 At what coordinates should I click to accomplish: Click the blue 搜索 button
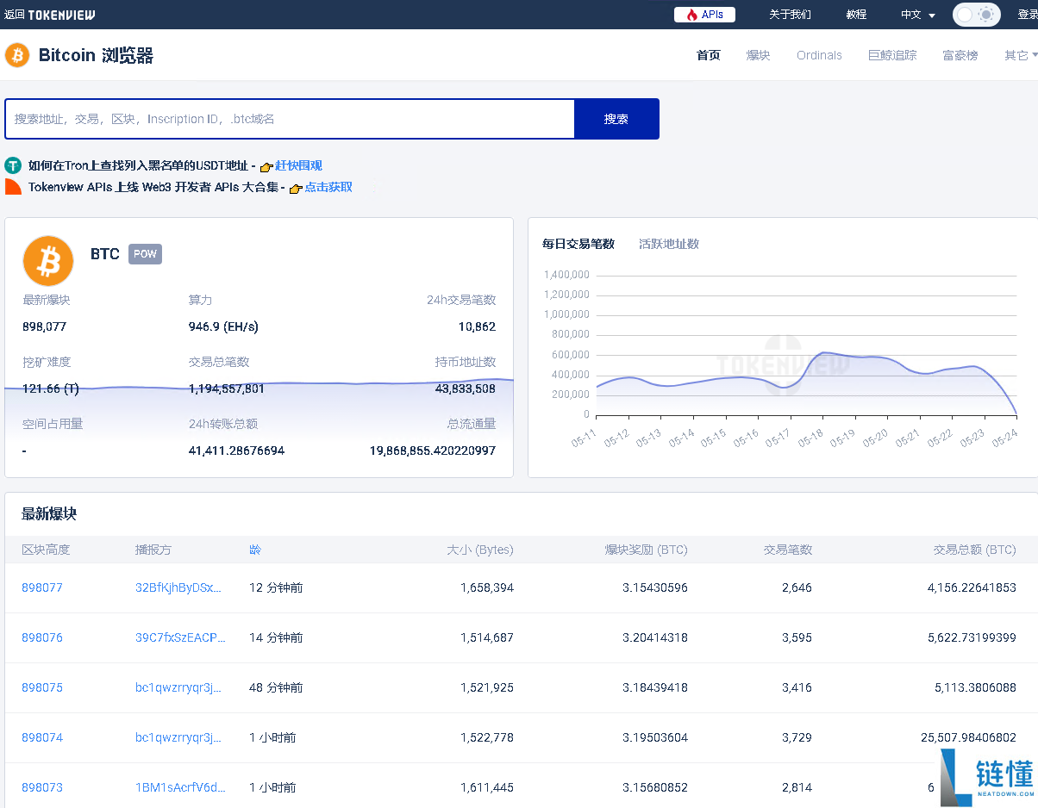pos(616,119)
